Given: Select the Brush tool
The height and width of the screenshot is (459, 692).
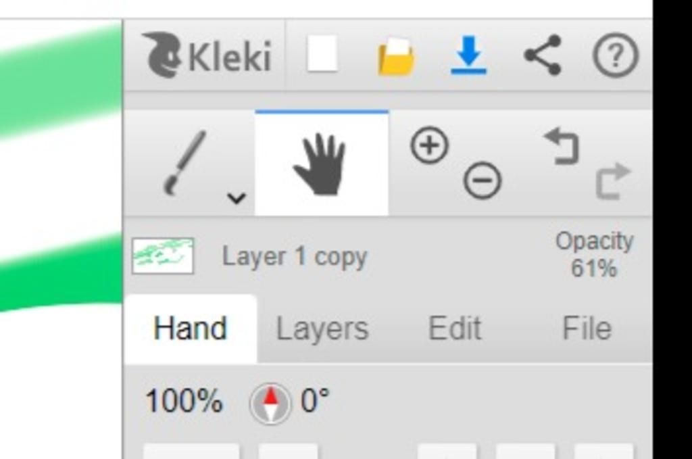Looking at the screenshot, I should click(x=184, y=163).
